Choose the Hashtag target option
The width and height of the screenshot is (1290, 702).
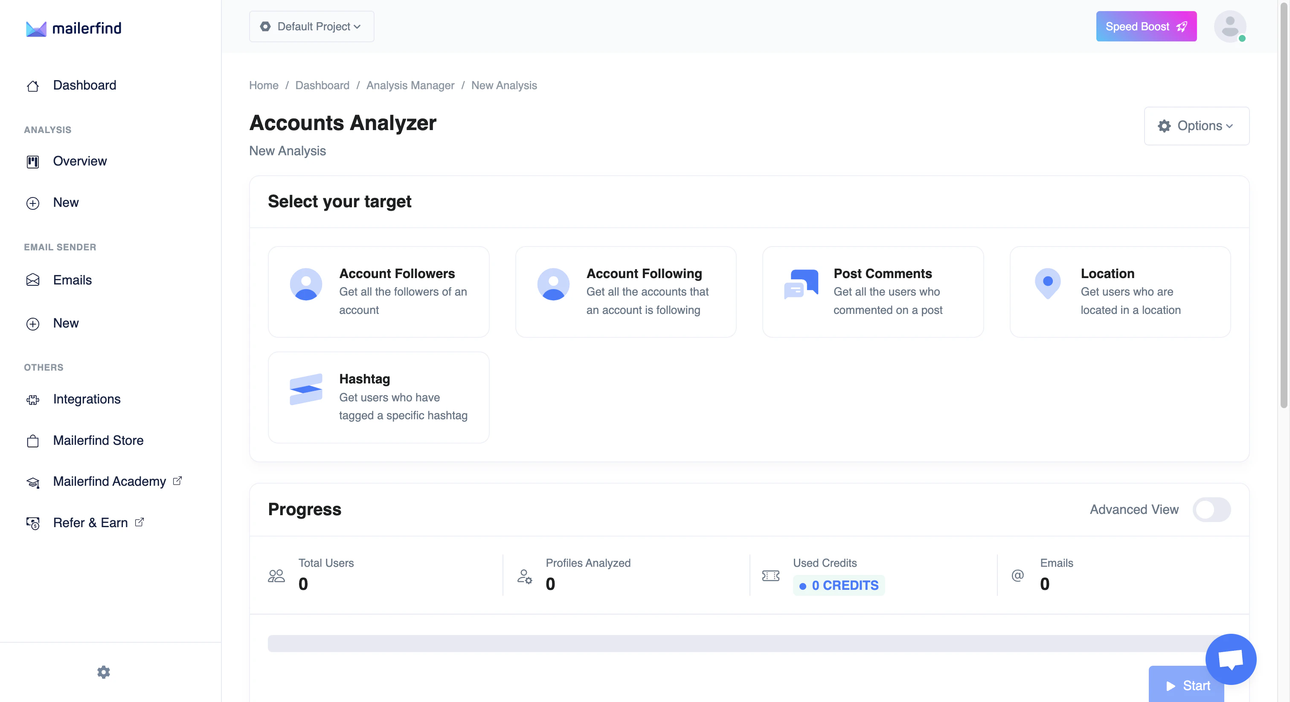pos(378,397)
